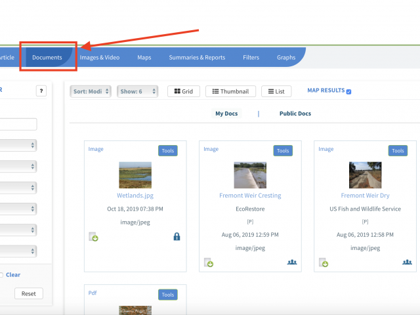The image size is (420, 315).
Task: Click the public group icon on Fremont Weir Dry
Action: coord(407,262)
